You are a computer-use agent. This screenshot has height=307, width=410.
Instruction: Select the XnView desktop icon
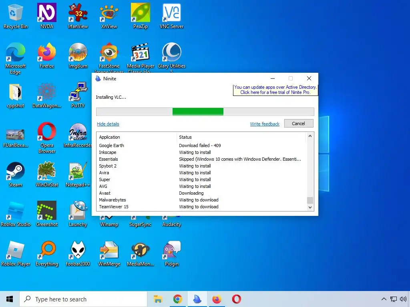tap(109, 16)
